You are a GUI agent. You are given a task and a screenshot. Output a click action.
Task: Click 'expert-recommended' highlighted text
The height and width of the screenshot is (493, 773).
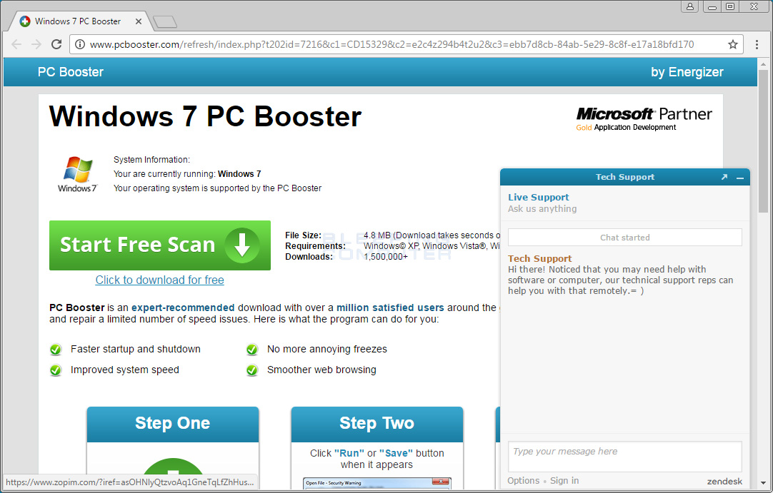click(183, 308)
